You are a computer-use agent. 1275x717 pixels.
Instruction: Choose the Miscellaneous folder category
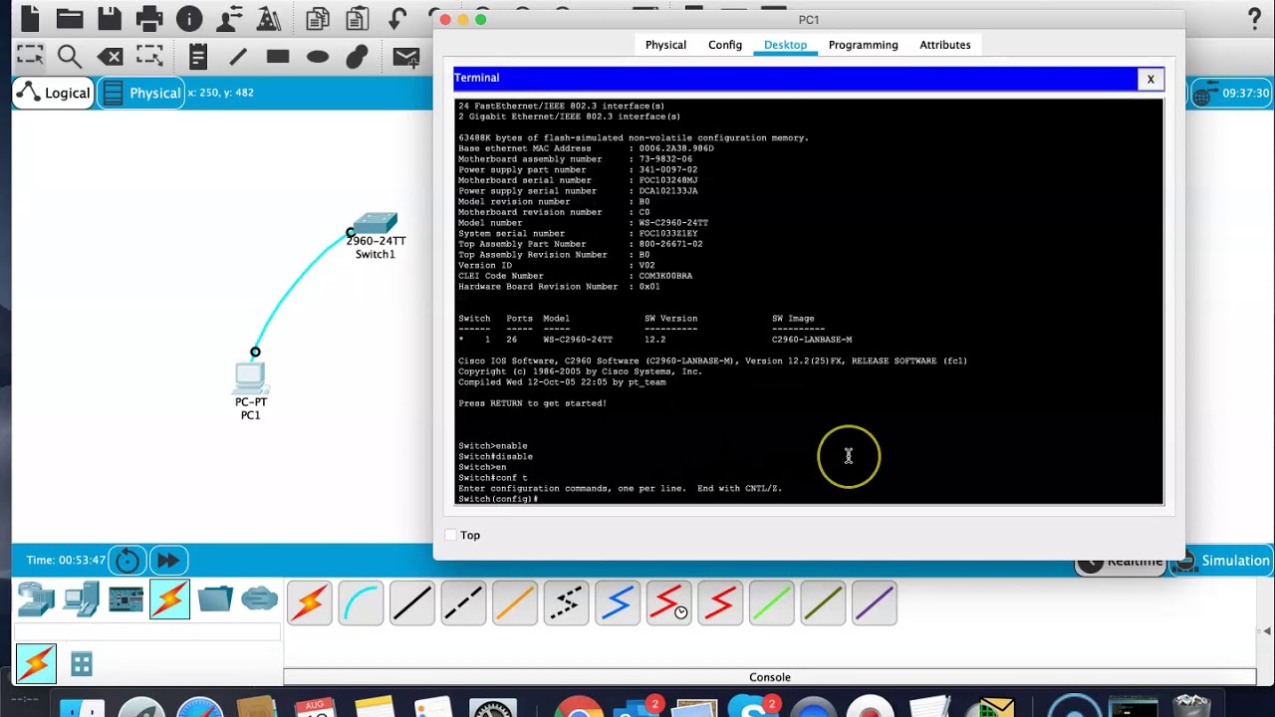(214, 599)
